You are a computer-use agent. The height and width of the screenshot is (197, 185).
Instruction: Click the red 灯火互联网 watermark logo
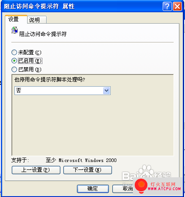(141, 186)
